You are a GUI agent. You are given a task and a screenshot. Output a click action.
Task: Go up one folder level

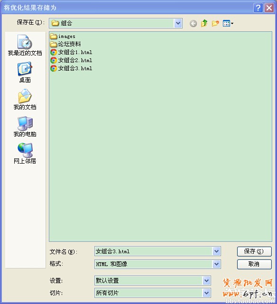(204, 23)
